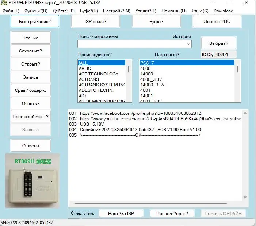
Task: Select PC817 in part number list
Action: pos(187,63)
